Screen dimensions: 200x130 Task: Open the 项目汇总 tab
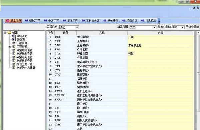tap(130, 21)
